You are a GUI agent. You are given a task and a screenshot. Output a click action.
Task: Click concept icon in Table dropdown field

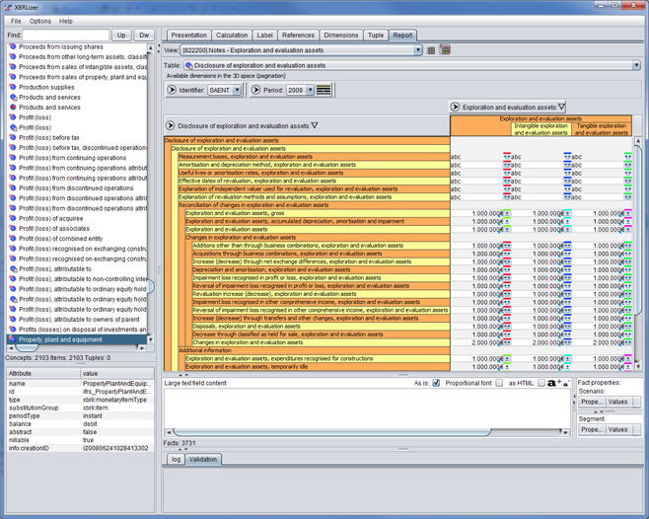click(188, 65)
